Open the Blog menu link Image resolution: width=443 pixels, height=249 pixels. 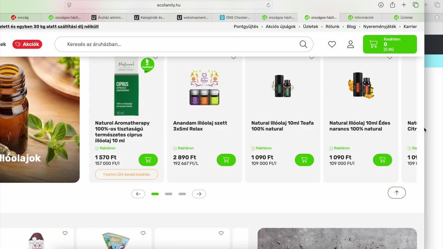click(x=351, y=27)
